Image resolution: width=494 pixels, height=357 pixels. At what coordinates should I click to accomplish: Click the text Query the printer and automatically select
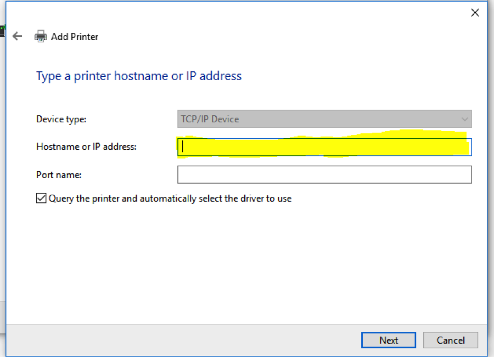coord(170,199)
